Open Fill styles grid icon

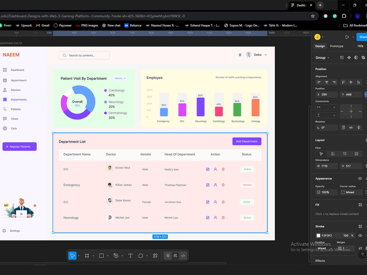pyautogui.click(x=360, y=205)
